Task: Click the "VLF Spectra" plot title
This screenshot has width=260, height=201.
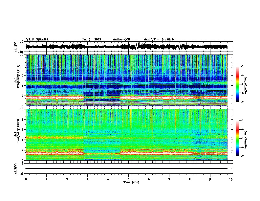Action: (x=37, y=39)
